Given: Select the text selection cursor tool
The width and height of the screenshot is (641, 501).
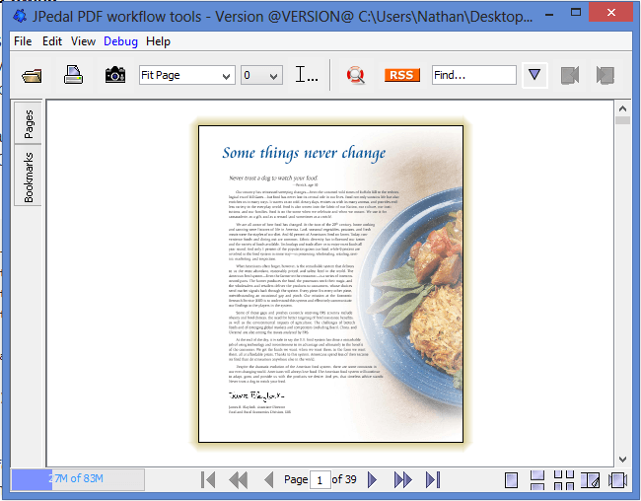Looking at the screenshot, I should click(x=307, y=75).
